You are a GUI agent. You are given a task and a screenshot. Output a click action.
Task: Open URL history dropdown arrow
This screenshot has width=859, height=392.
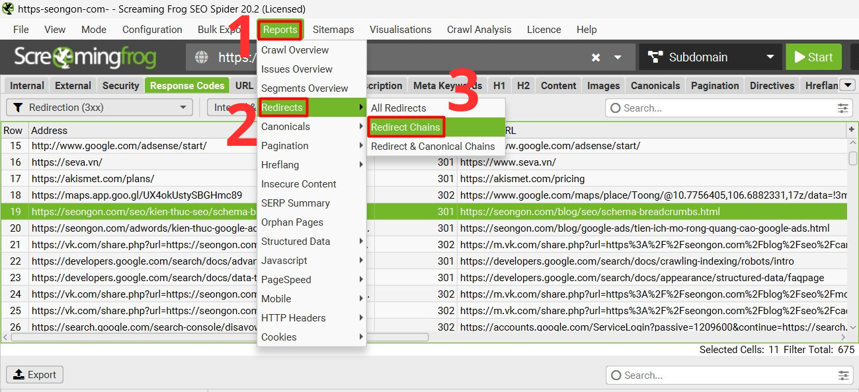tap(618, 57)
